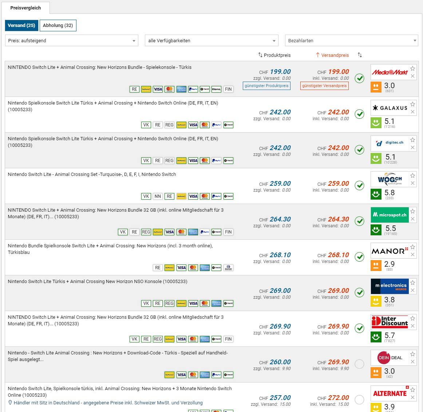This screenshot has height=412, width=423.
Task: Click the Klarna payment icon in MediaMarkt row
Action: point(216,89)
